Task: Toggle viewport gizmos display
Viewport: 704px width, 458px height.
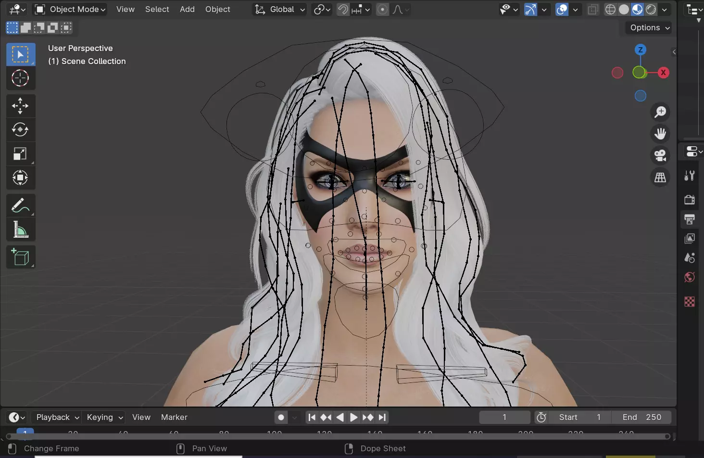Action: [530, 9]
